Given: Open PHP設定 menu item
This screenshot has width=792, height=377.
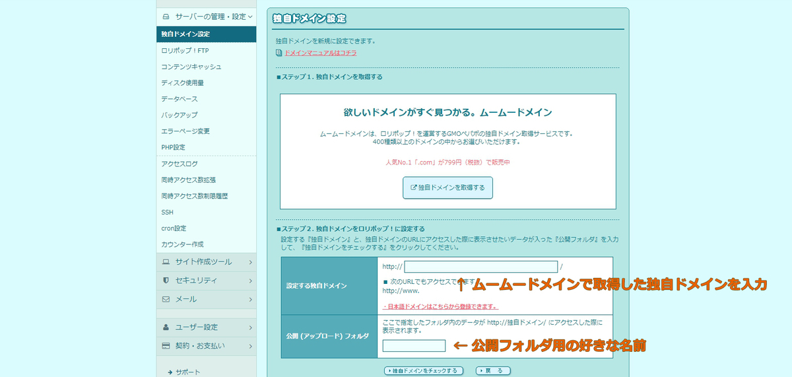Looking at the screenshot, I should (x=206, y=147).
